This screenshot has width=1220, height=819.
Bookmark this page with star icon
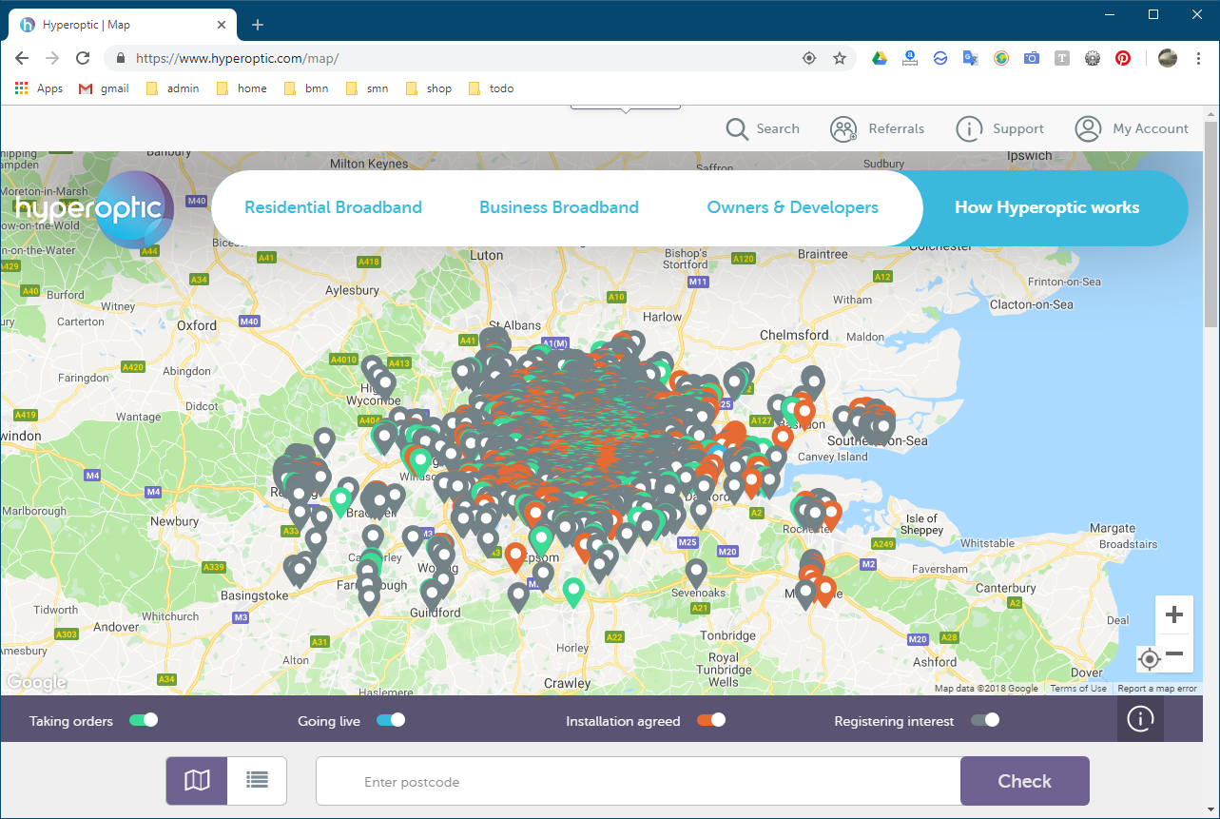[x=840, y=58]
